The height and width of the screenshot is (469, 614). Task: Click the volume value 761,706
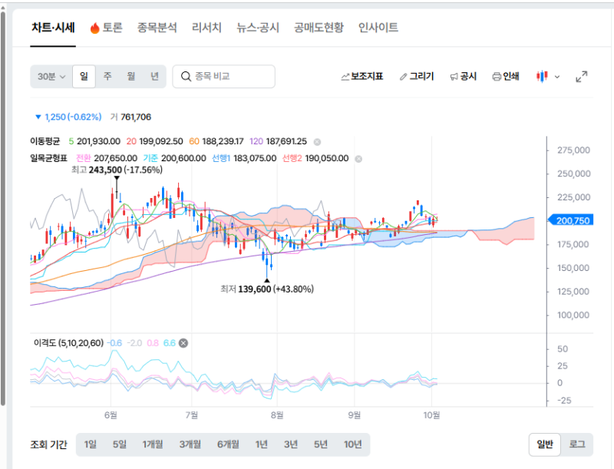coord(136,117)
